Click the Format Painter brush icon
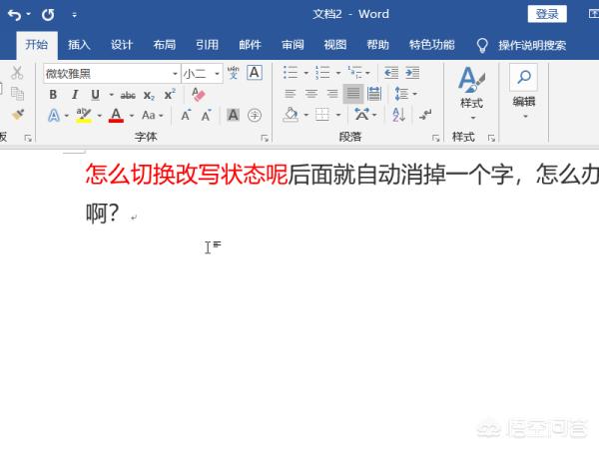This screenshot has height=449, width=599. (x=16, y=115)
